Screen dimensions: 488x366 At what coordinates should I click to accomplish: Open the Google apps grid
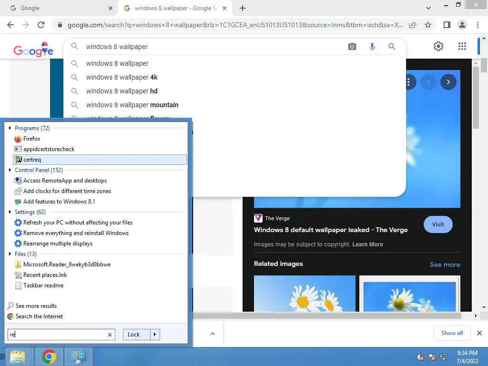(x=462, y=46)
